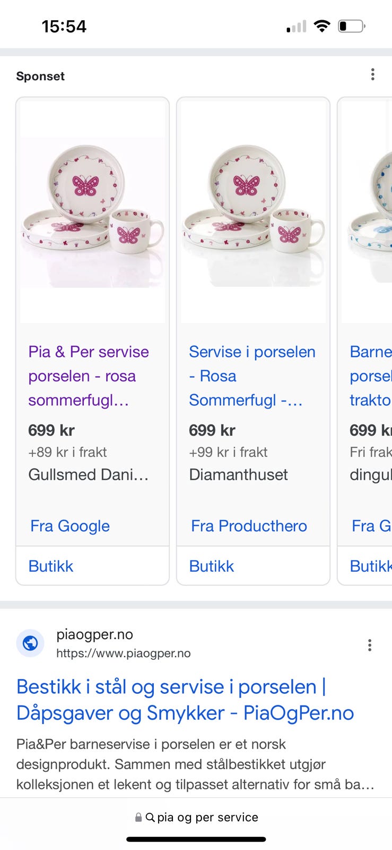Click the magnifying glass search icon
392x850 pixels.
(151, 817)
